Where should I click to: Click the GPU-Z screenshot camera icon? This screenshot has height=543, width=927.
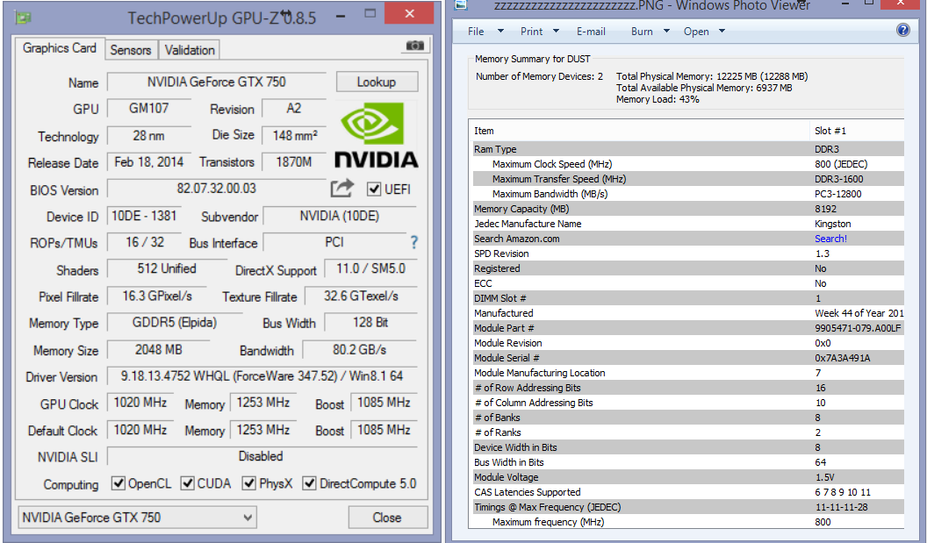pos(414,46)
